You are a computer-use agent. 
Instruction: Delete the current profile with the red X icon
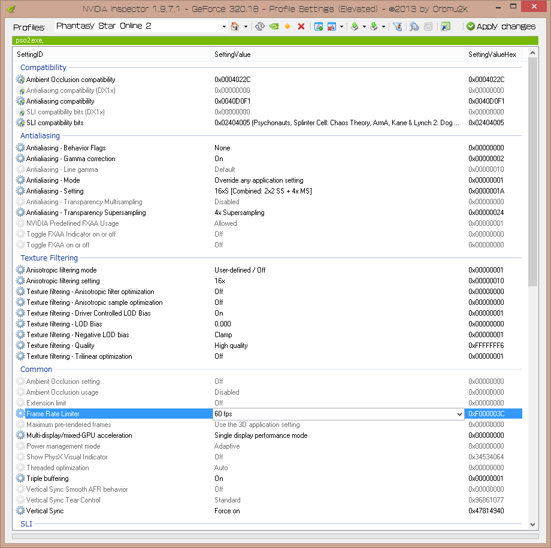click(301, 26)
